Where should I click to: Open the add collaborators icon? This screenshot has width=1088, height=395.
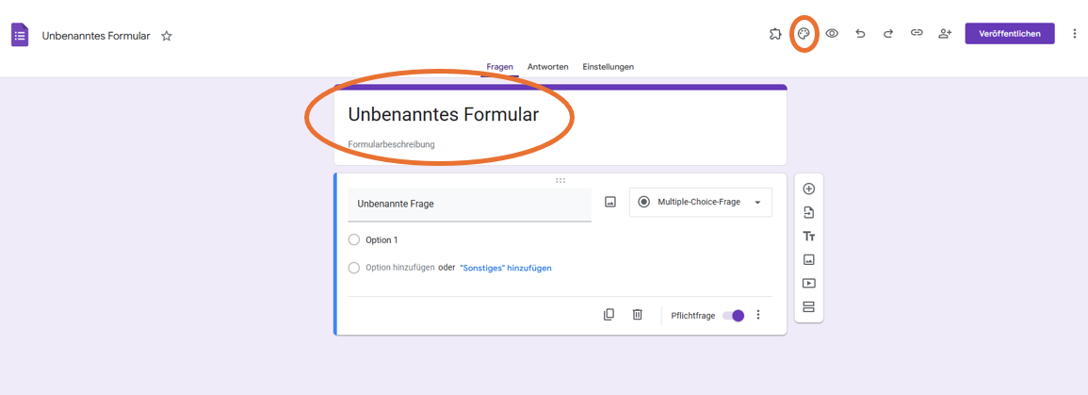pyautogui.click(x=945, y=34)
